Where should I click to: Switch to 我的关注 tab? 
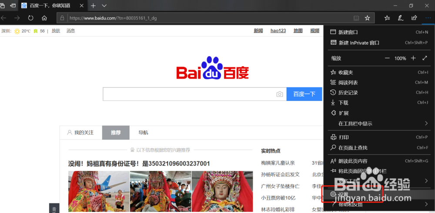point(81,133)
